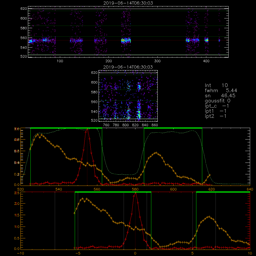Screen dimensions: 256x256
Task: Select the 'fwhm 5.44' value
Action: pos(221,90)
